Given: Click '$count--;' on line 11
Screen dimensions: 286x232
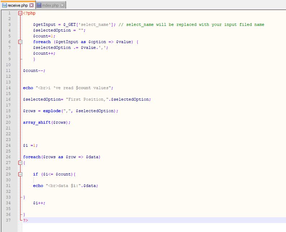Looking at the screenshot, I should point(34,70).
